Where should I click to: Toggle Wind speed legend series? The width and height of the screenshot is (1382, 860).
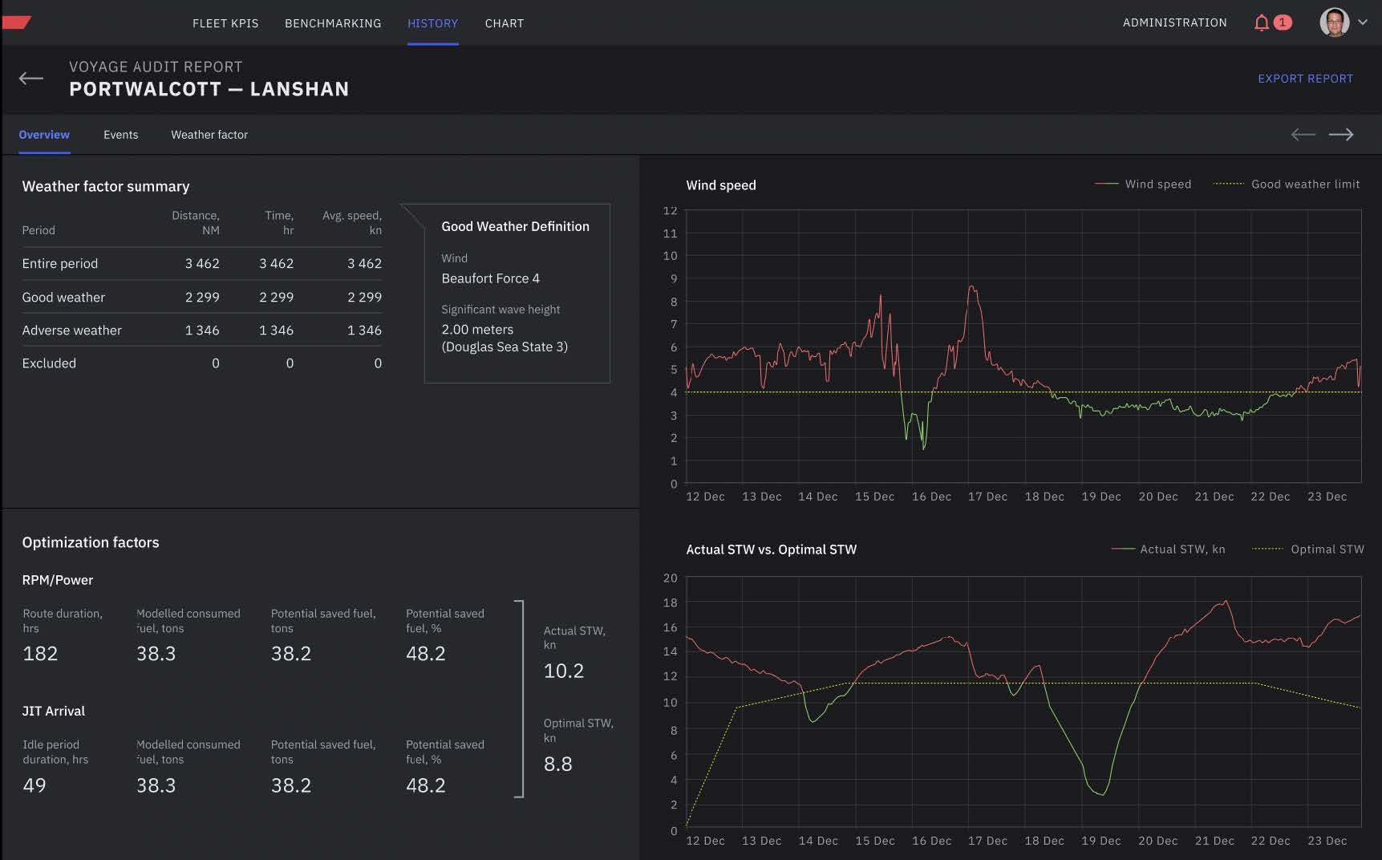(x=1157, y=185)
